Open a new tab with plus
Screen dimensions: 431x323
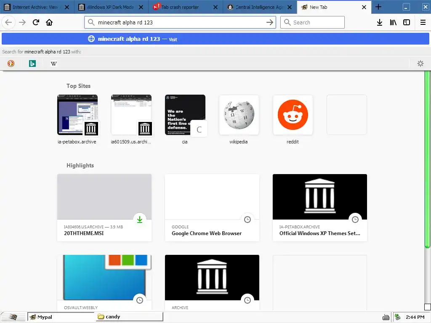pos(378,7)
